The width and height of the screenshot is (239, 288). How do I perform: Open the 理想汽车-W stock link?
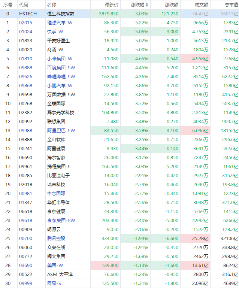point(60,23)
